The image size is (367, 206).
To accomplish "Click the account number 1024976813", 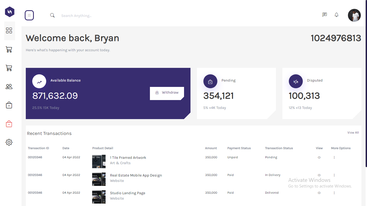I will tap(336, 38).
